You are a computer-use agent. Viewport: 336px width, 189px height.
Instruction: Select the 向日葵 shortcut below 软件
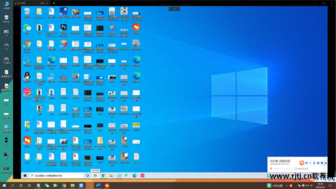tap(27, 142)
